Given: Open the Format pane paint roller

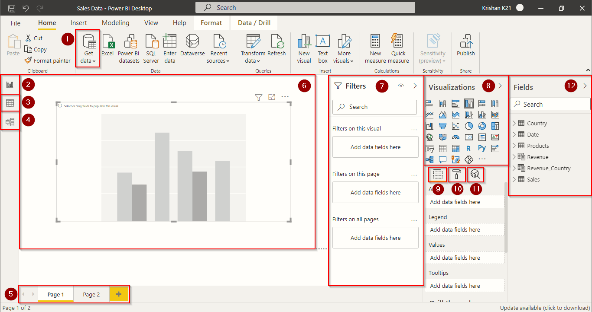Looking at the screenshot, I should (x=457, y=174).
